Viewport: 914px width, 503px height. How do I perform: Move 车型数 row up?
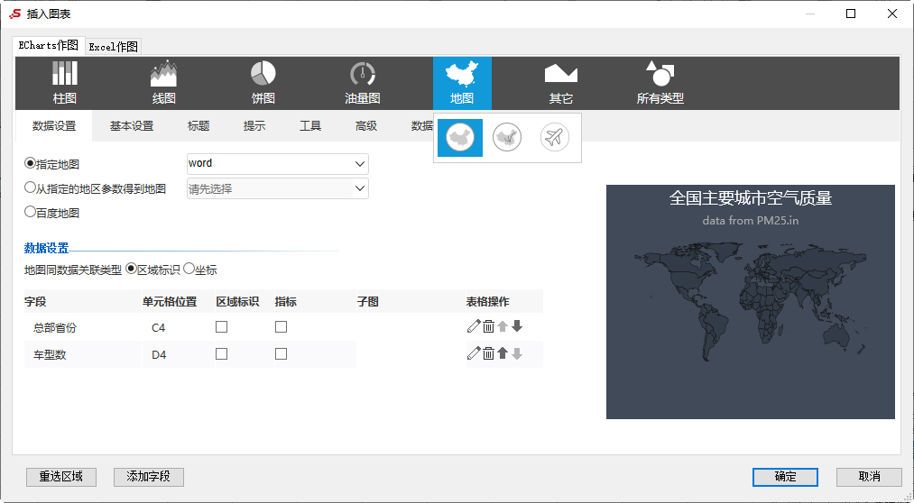click(503, 353)
